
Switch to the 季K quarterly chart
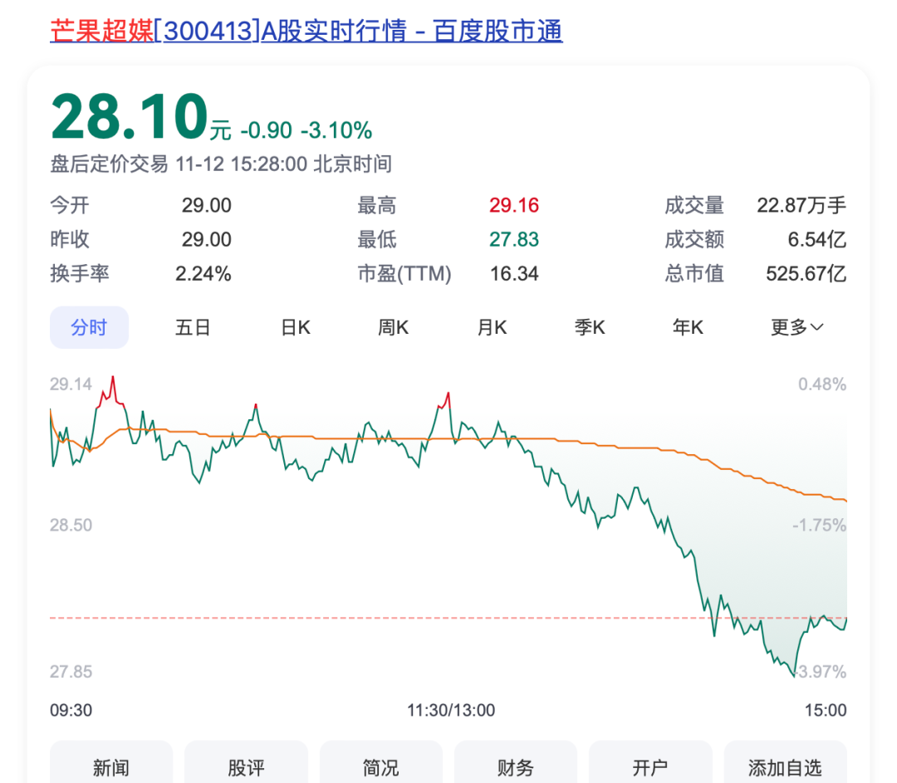(590, 327)
